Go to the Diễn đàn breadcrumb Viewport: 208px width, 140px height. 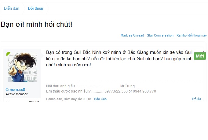pyautogui.click(x=12, y=9)
